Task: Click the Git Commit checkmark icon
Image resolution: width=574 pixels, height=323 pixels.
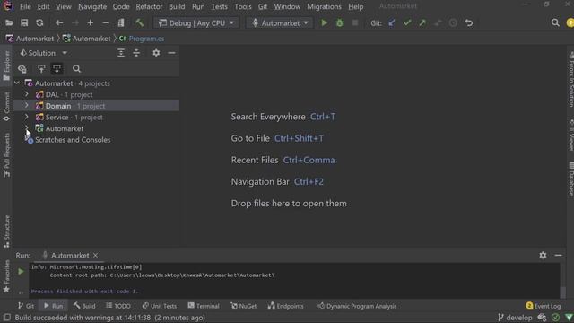Action: coord(407,23)
